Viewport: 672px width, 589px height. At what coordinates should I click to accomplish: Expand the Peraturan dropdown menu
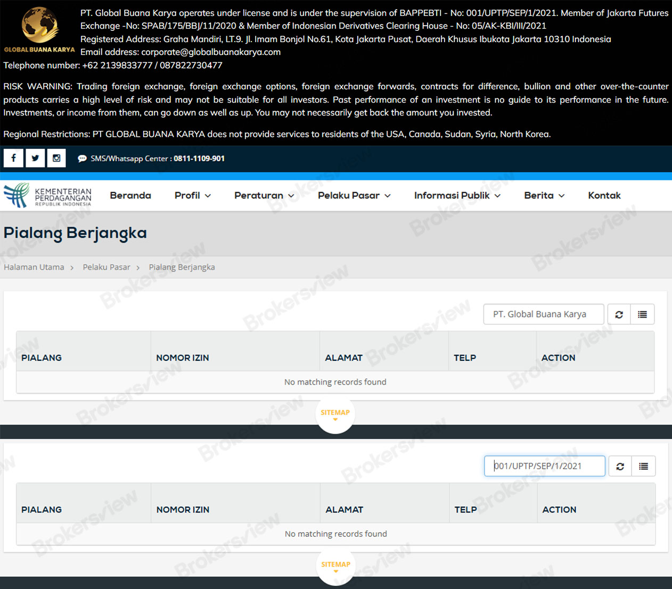coord(264,195)
